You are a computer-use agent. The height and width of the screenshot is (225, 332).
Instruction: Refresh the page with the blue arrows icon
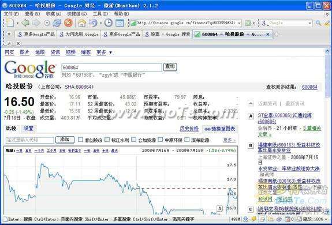coord(57,23)
